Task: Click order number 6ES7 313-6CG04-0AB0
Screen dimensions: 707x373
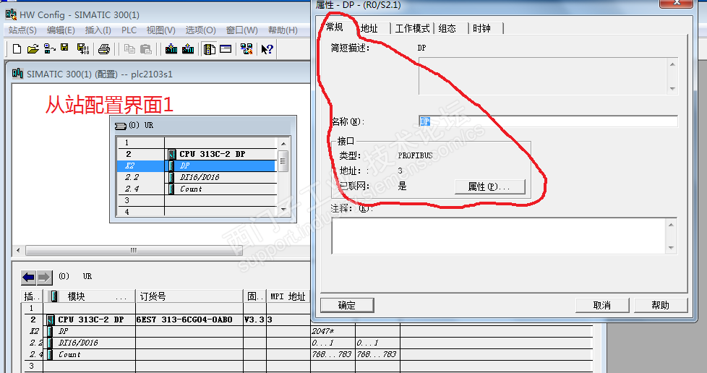Action: coord(184,320)
